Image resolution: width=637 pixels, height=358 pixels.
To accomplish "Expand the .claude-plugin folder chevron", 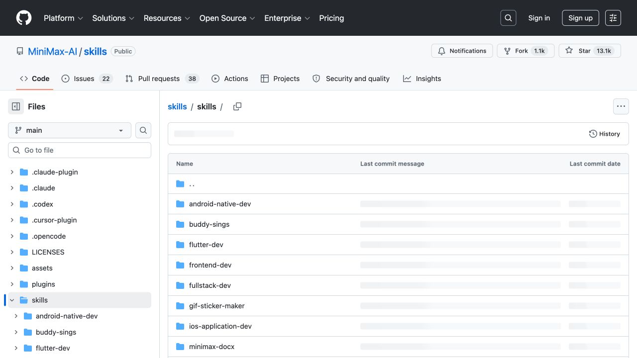I will point(12,172).
